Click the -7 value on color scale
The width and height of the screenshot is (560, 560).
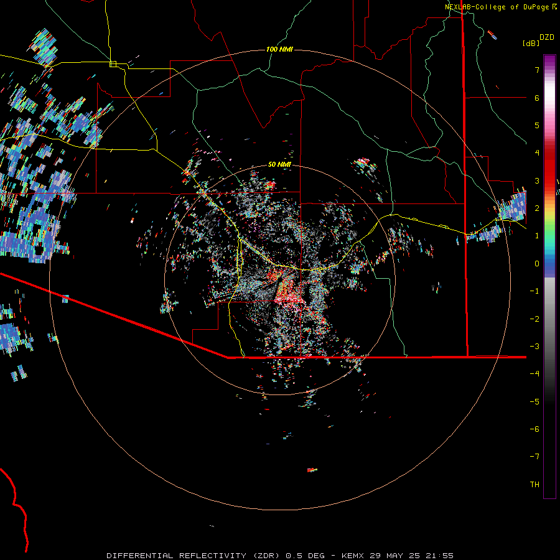point(534,457)
